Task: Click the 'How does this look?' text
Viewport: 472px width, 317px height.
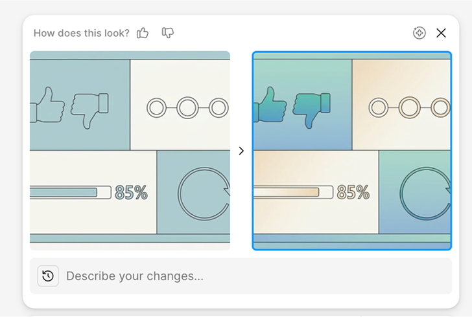Action: 81,33
